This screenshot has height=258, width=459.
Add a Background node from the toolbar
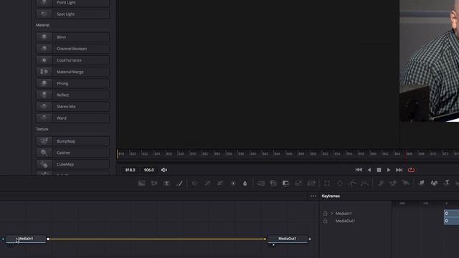coord(142,183)
